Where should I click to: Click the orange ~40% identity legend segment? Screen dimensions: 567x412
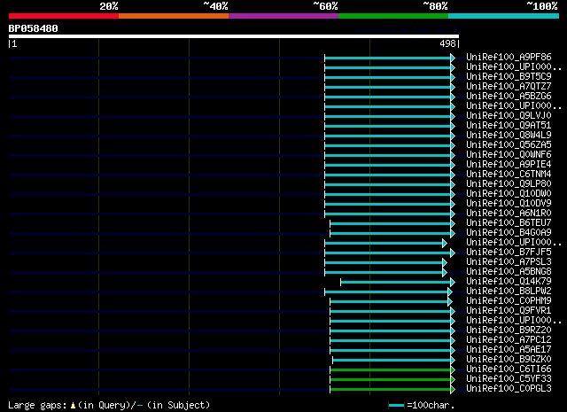click(x=174, y=16)
